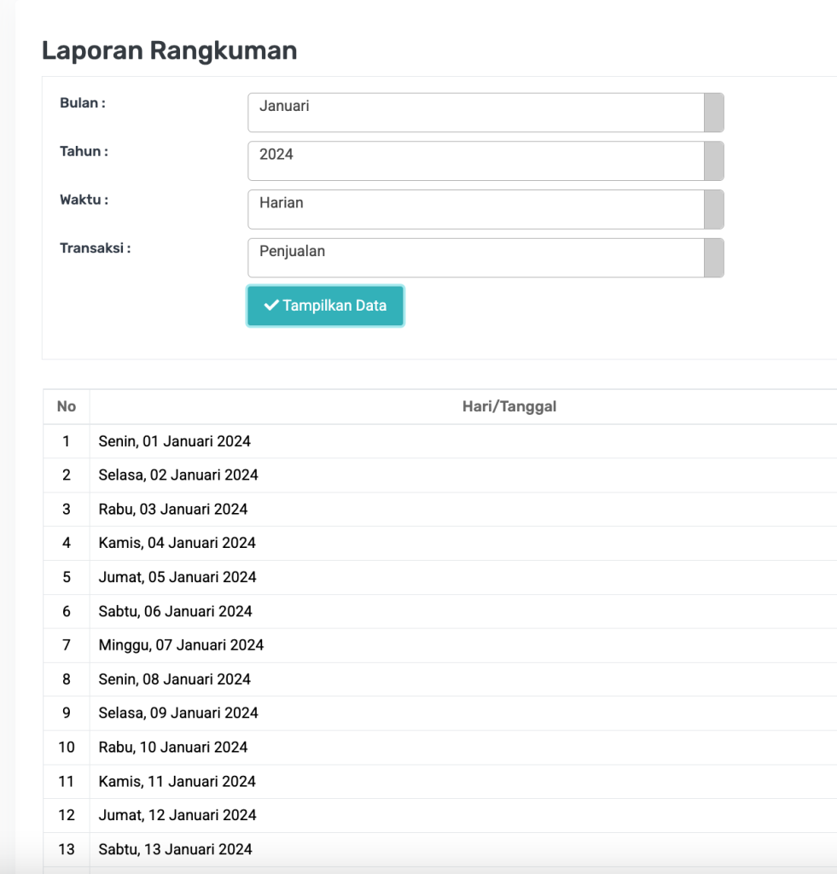Screen dimensions: 837x874
Task: Click the Laporan Rangkuman page heading
Action: pyautogui.click(x=169, y=50)
